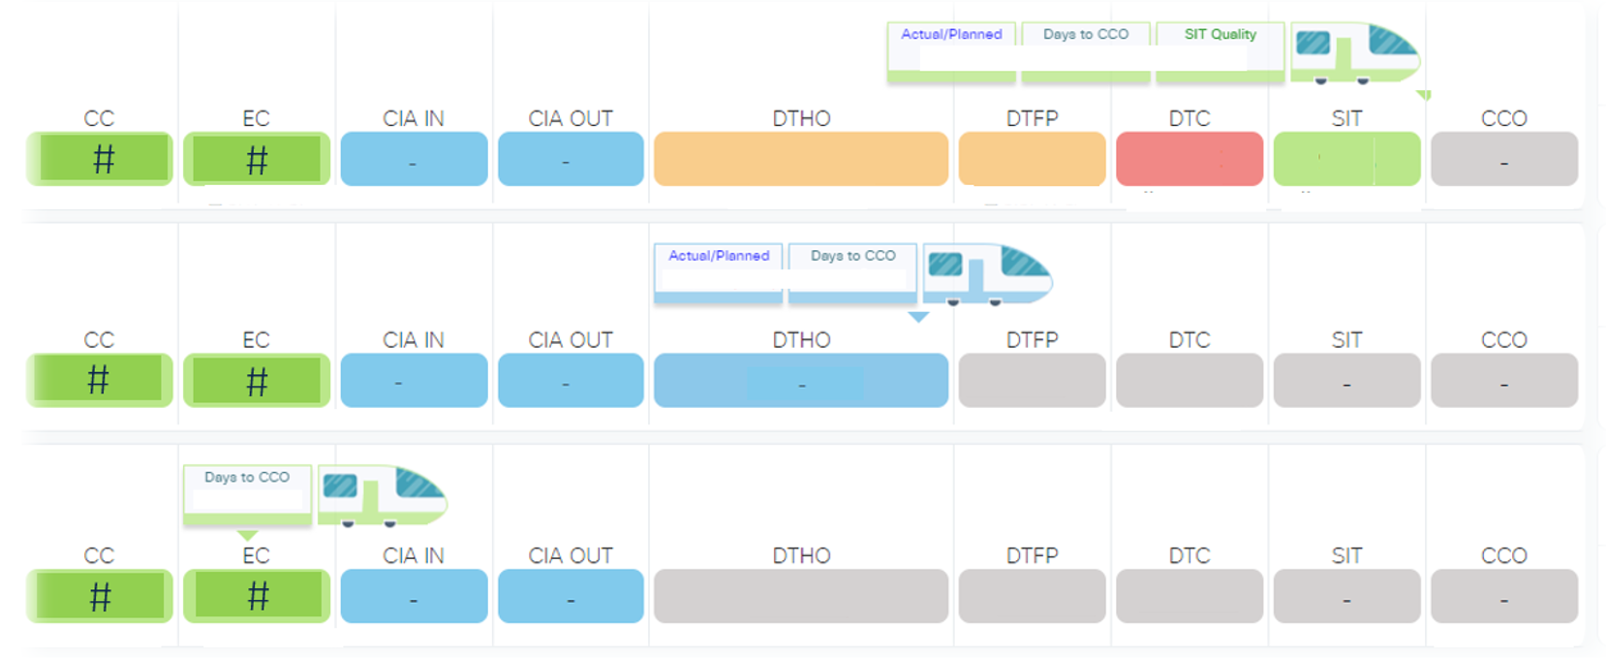The height and width of the screenshot is (659, 1606).
Task: Click the green EC hash box, bottom row
Action: (257, 596)
